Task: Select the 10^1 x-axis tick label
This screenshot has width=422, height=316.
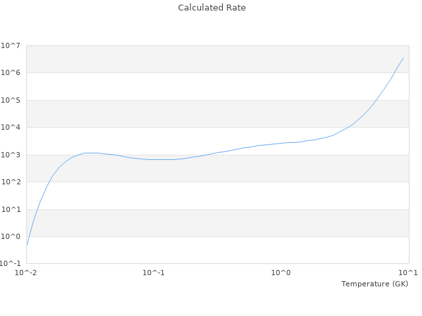Action: (x=409, y=273)
